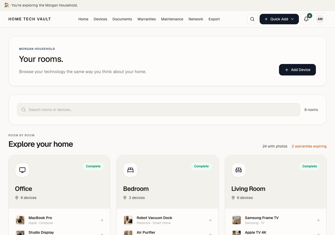Open the Robot Vacuum Dock thumbnail
Image resolution: width=335 pixels, height=235 pixels.
[x=128, y=220]
